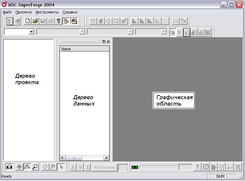Maximize data tree panel with square button
Image resolution: width=245 pixels, height=181 pixels.
click(x=104, y=41)
